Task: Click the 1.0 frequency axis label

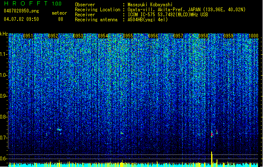Action: coord(3,75)
